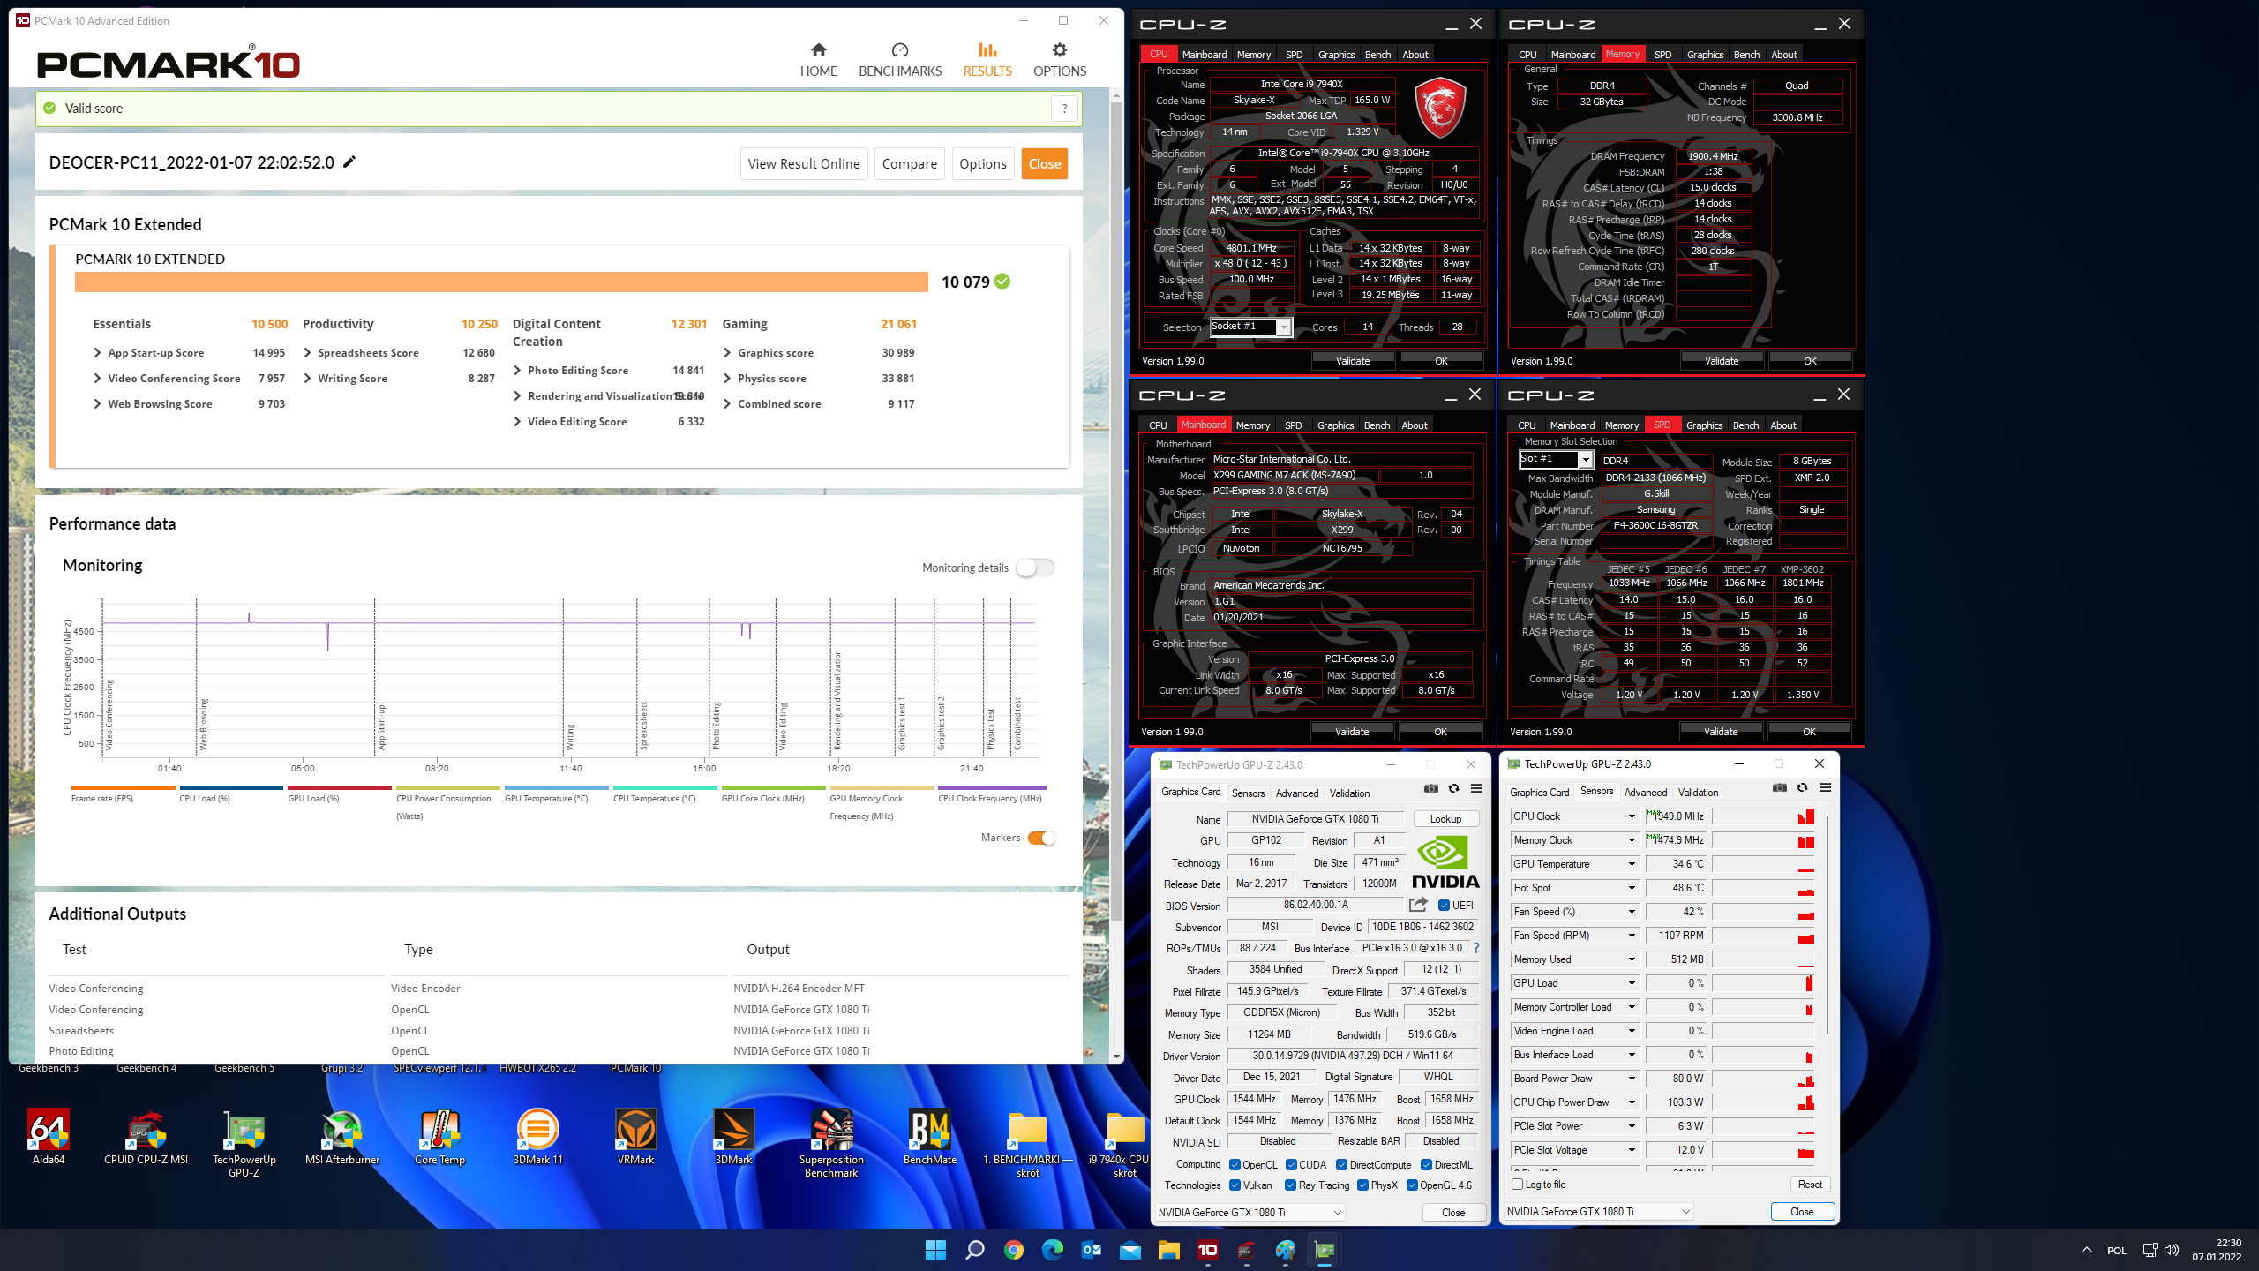Click the camera icon in GPU-Z Sensors window
The height and width of the screenshot is (1271, 2259).
(x=1779, y=787)
